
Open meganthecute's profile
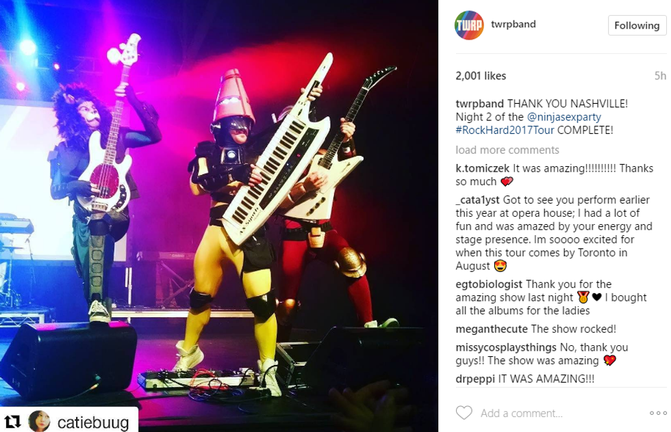(x=492, y=329)
